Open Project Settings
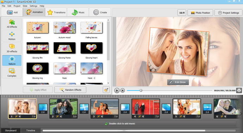The width and height of the screenshot is (243, 133). coord(228,13)
